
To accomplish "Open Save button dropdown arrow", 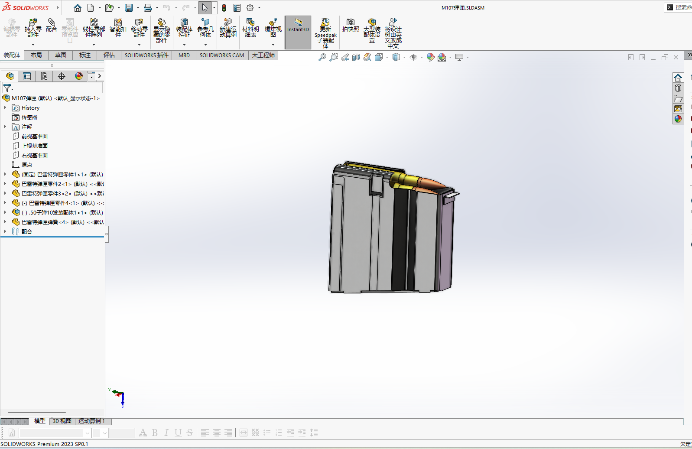I will point(138,8).
